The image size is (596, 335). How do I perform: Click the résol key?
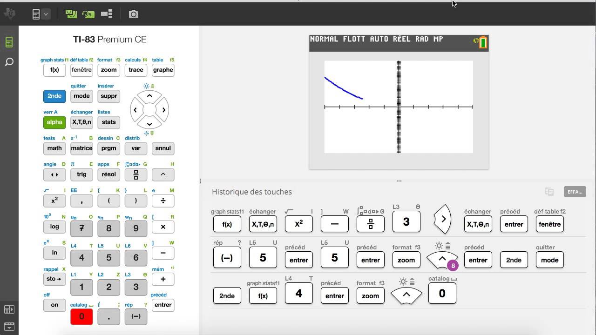(x=108, y=174)
